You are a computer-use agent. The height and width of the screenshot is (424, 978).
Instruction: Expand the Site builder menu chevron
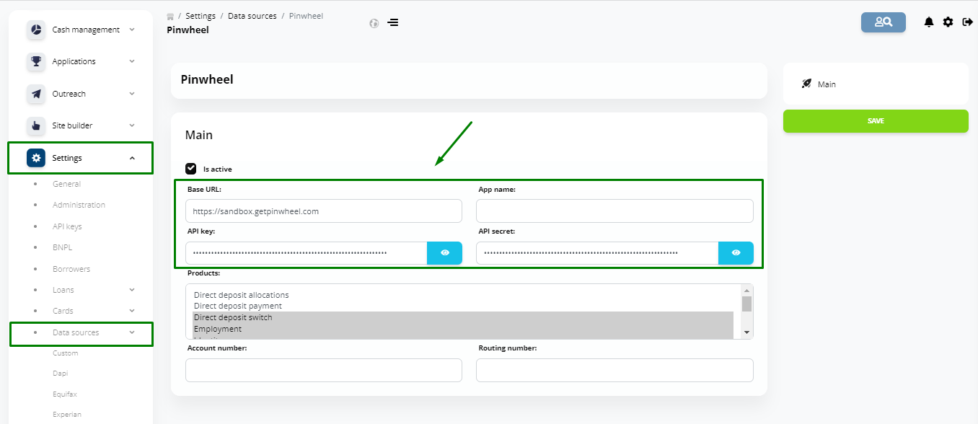pos(132,125)
